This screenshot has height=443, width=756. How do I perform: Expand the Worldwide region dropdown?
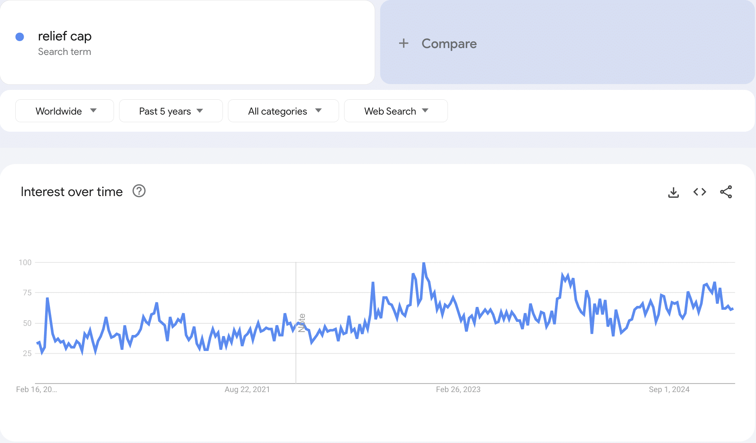point(64,111)
